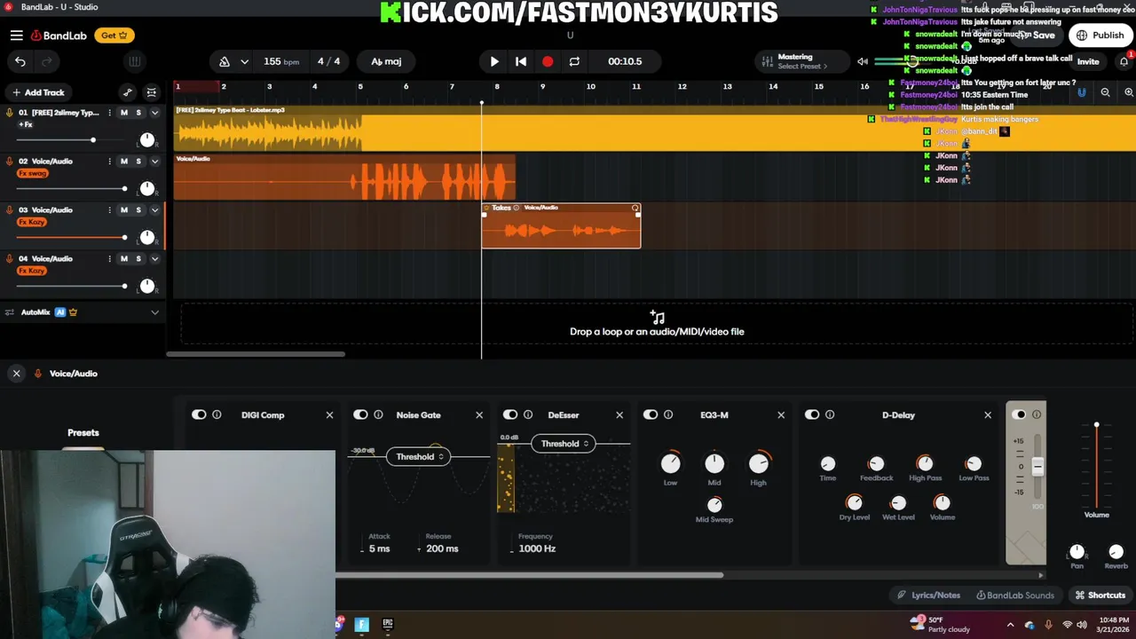Invite collaborators to the project

coord(1088,61)
